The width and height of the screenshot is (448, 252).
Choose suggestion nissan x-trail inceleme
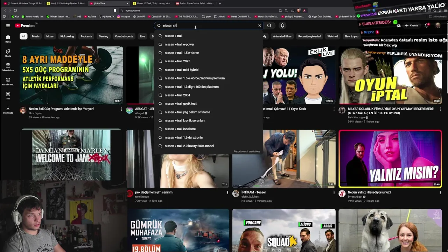208,129
